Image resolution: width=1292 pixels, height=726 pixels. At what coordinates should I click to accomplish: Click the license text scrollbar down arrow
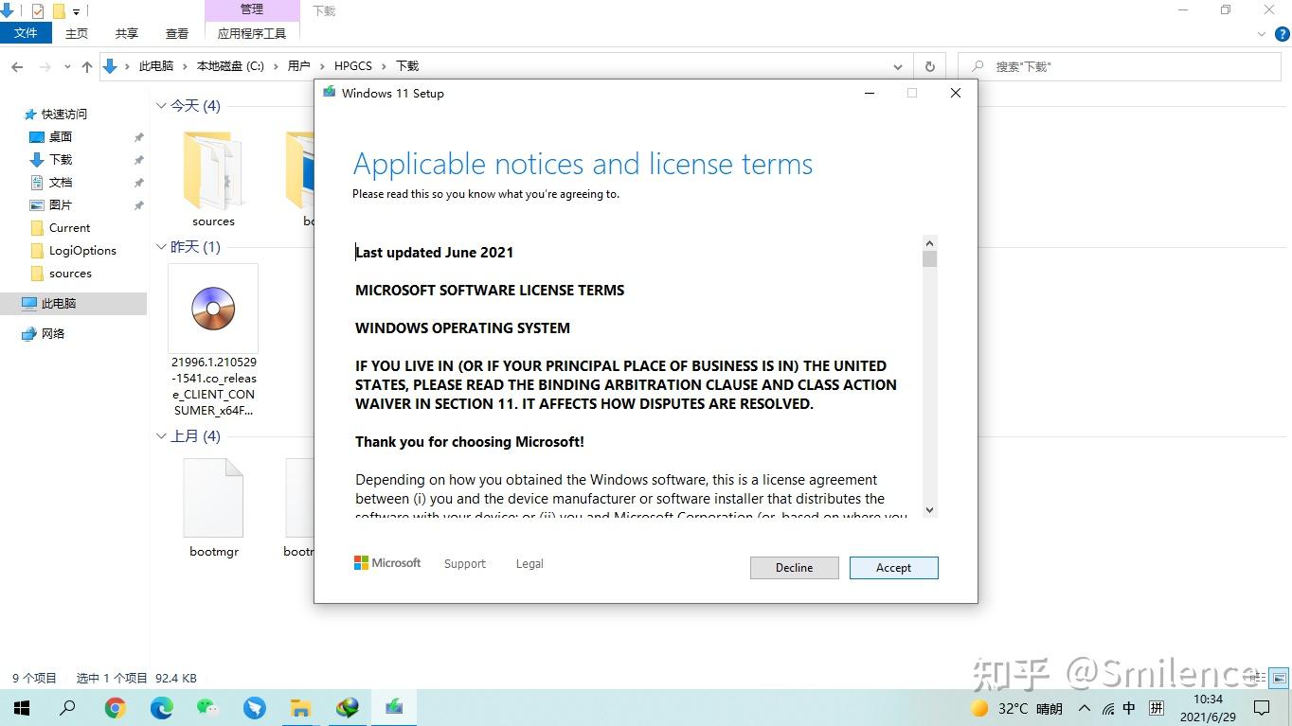(x=929, y=509)
